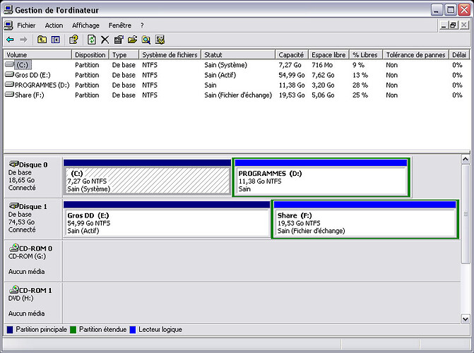
Task: Open the Action menu
Action: click(54, 25)
